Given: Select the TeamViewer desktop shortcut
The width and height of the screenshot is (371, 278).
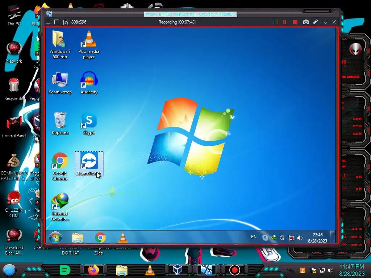Looking at the screenshot, I should pyautogui.click(x=89, y=164).
